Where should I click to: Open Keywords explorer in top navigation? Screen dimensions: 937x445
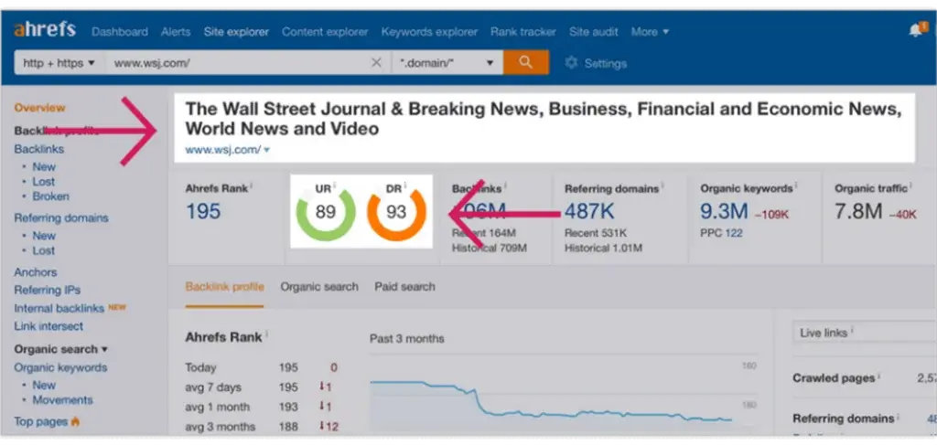(430, 32)
